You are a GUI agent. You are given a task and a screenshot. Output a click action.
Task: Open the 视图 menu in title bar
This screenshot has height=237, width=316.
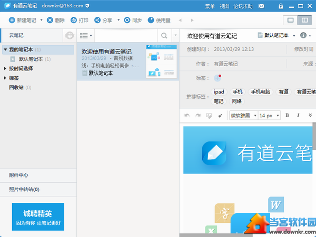pos(224,6)
